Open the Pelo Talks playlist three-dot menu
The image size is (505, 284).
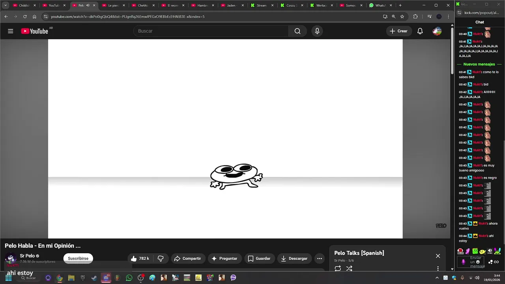point(438,268)
